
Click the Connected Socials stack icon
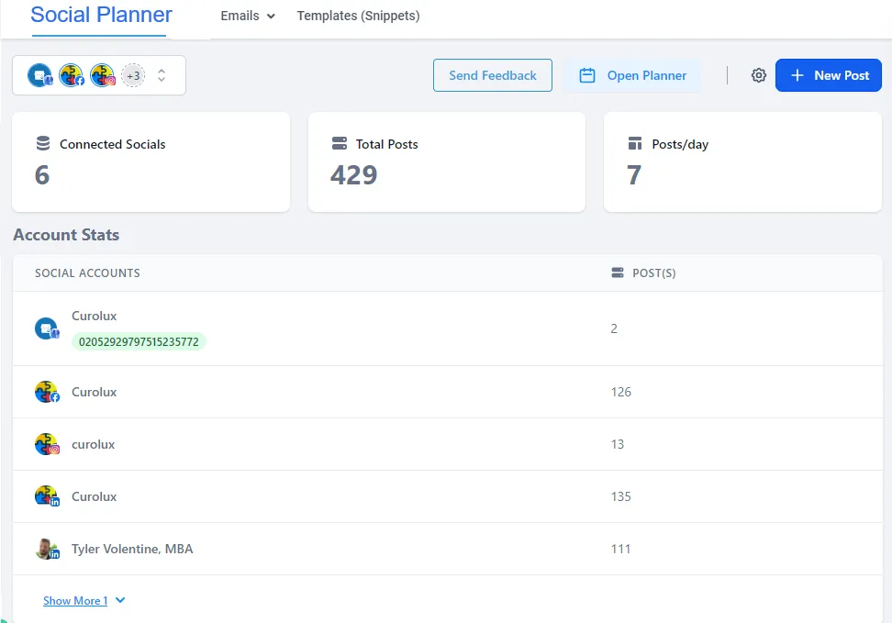[x=43, y=143]
